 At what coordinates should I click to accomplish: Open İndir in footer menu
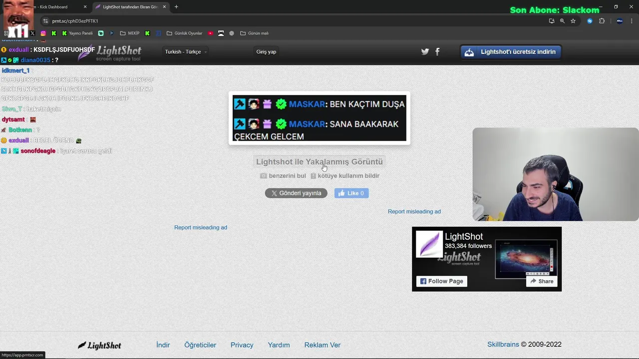coord(163,345)
